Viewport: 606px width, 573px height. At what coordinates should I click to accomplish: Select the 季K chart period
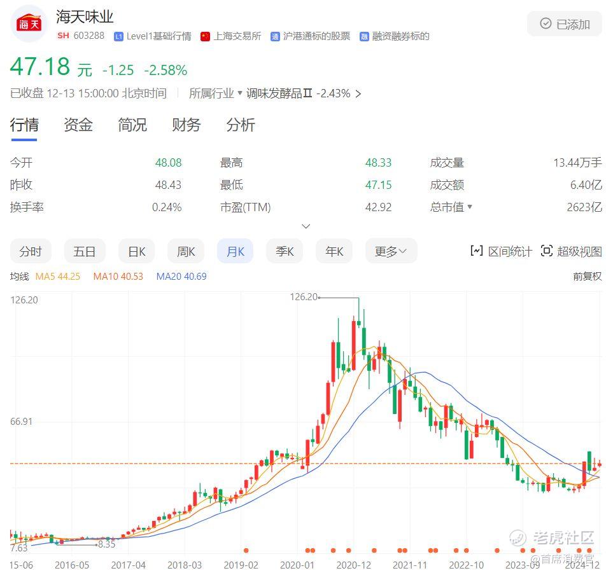click(x=285, y=251)
